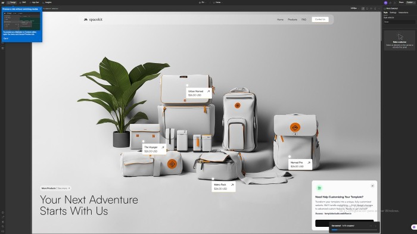This screenshot has width=417, height=234.
Task: Open the Settings tab in right panel
Action: coord(393,13)
